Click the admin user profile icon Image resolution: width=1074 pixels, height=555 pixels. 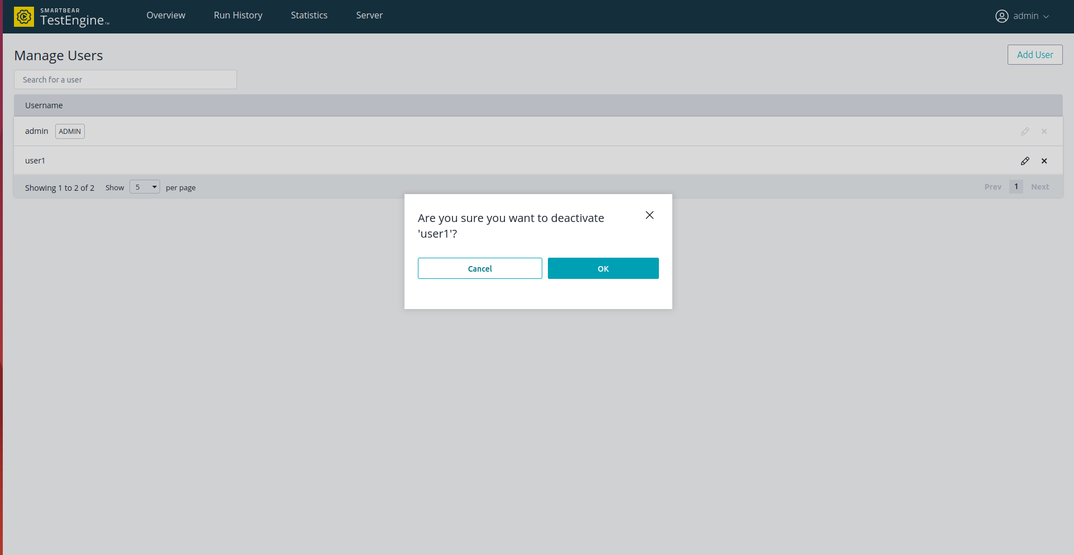click(x=1001, y=16)
